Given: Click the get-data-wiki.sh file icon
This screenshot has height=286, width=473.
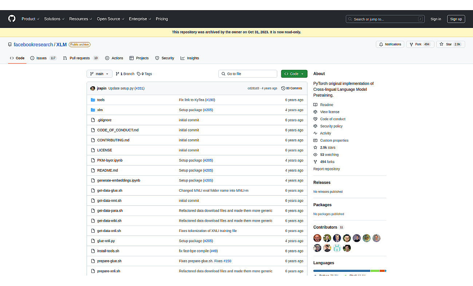Looking at the screenshot, I should [x=93, y=221].
